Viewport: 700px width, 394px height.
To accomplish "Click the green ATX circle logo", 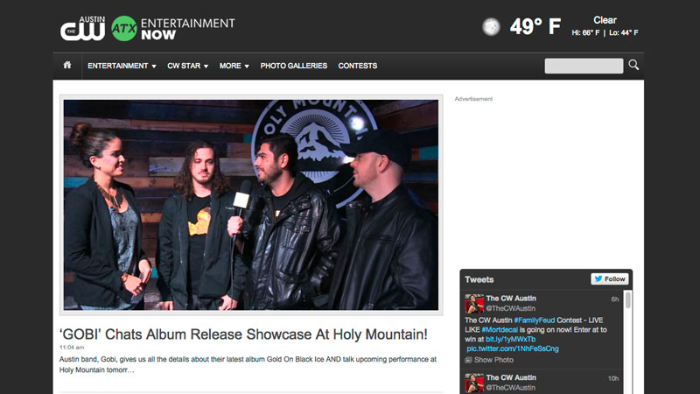I will pos(123,29).
